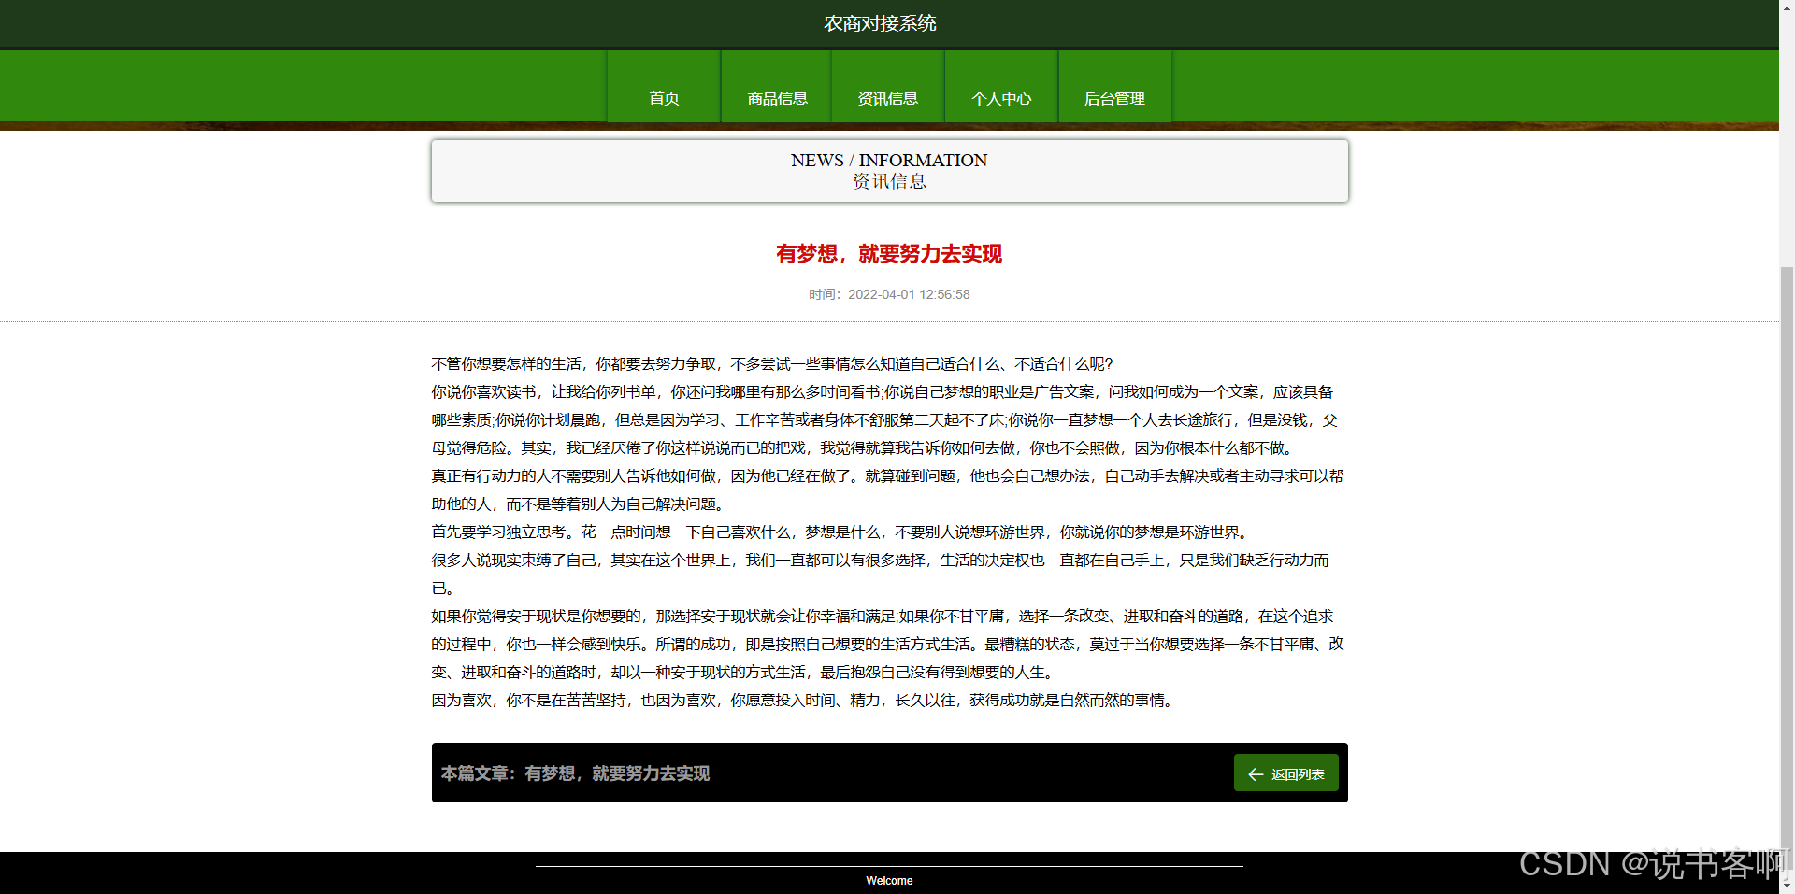Click the Welcome text in the footer

[x=889, y=881]
